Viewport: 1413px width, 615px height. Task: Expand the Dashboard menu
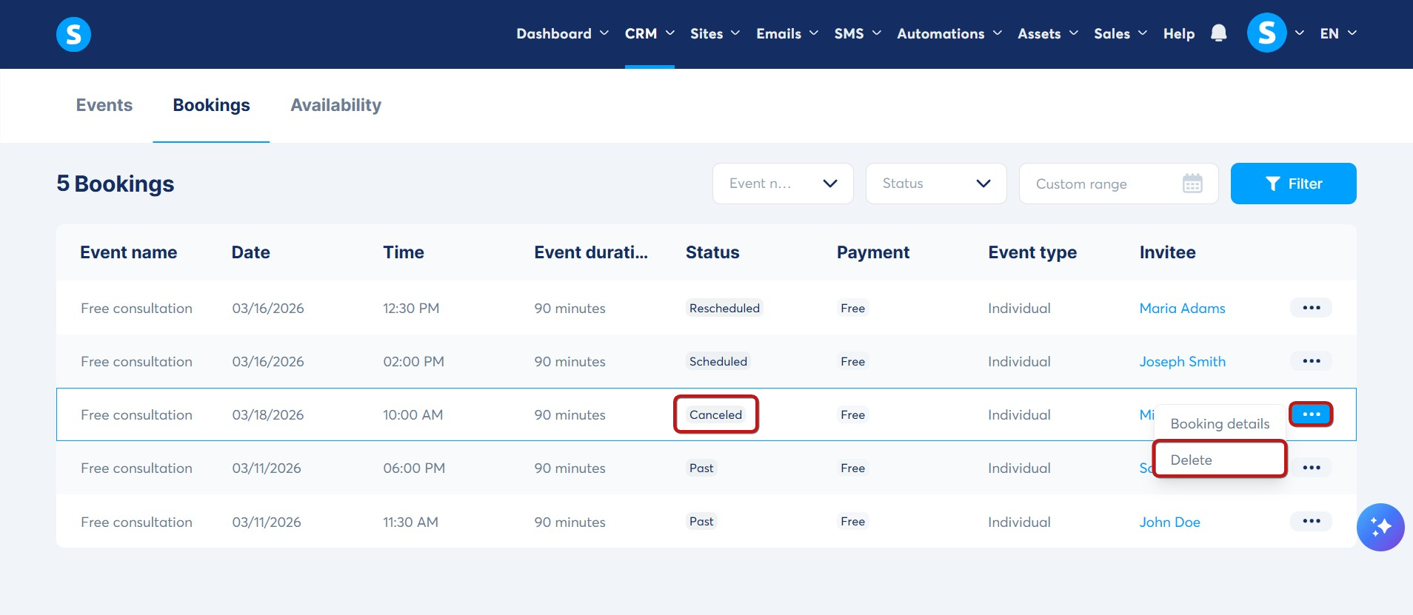(x=562, y=33)
